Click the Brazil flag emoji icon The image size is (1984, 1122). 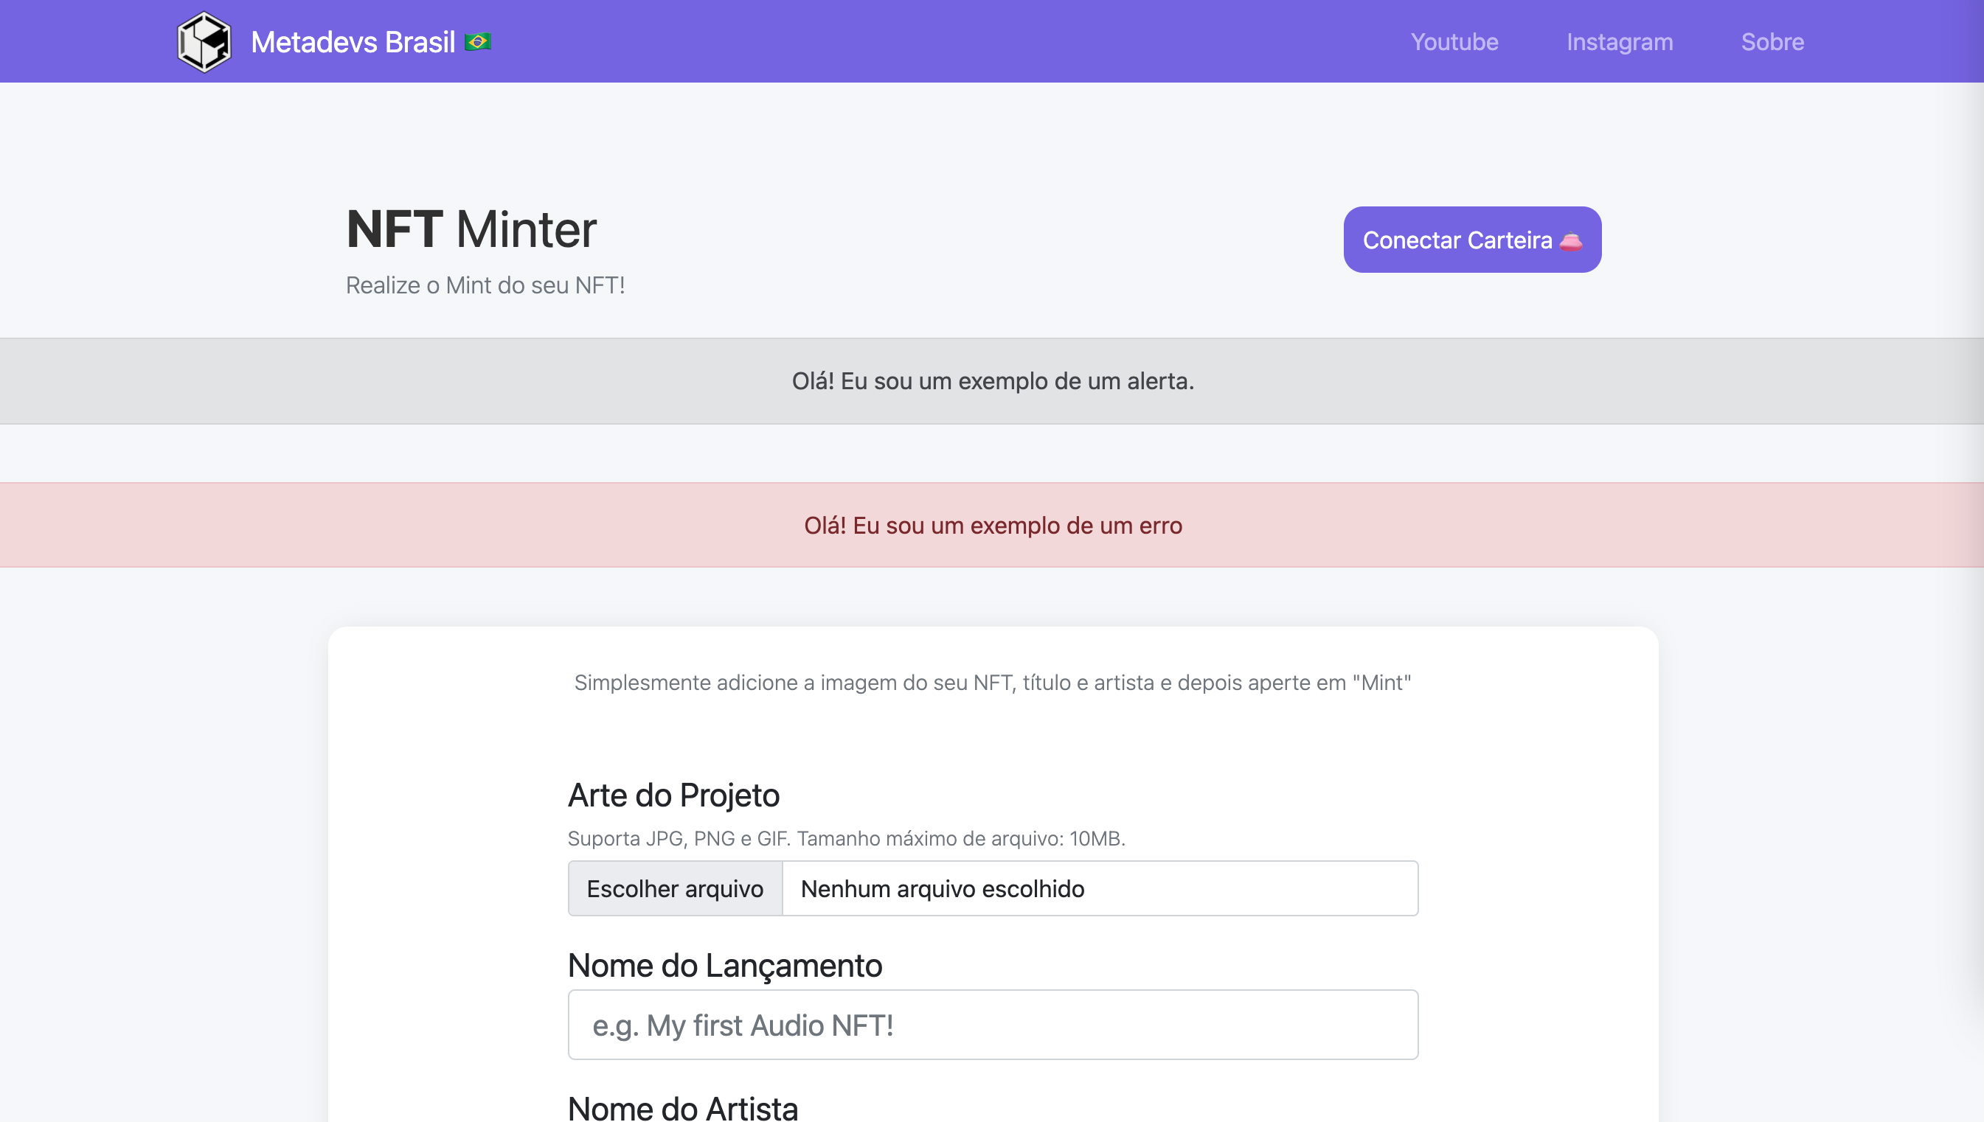point(478,41)
